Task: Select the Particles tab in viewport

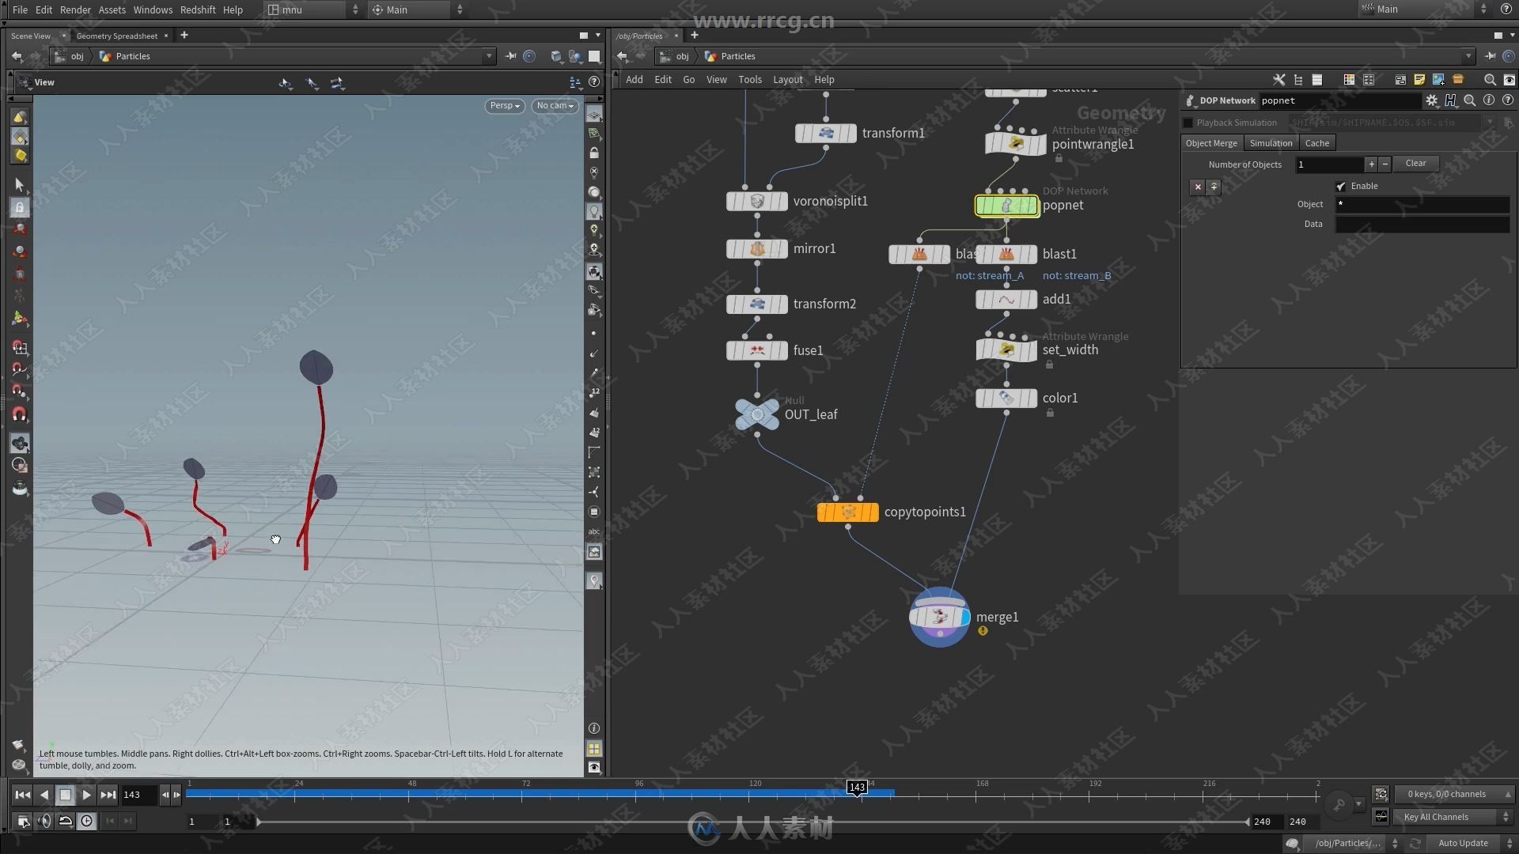Action: tap(131, 55)
